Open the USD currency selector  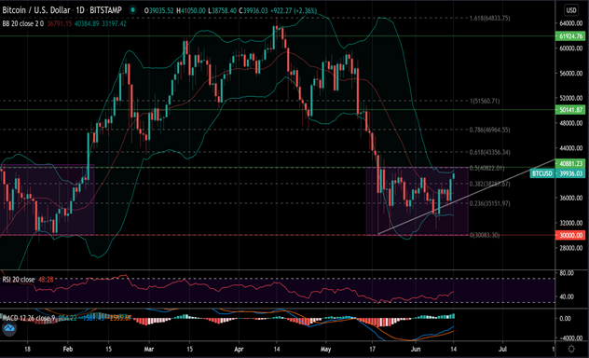point(571,10)
